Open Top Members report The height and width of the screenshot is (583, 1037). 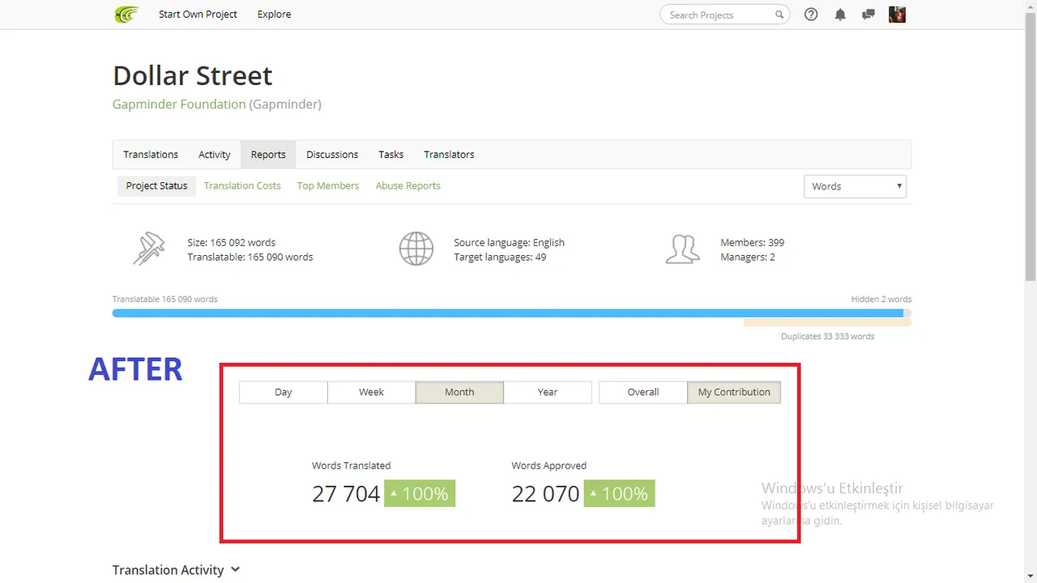328,185
